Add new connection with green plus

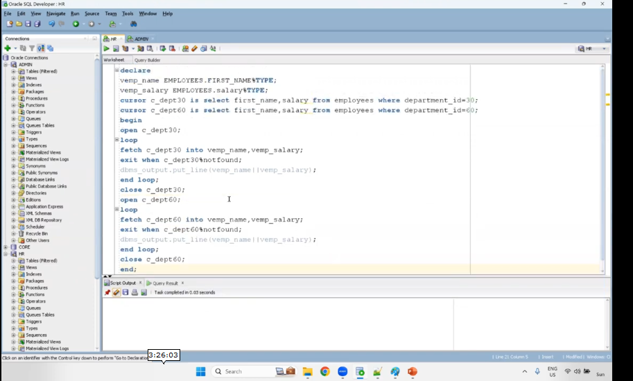pos(7,48)
